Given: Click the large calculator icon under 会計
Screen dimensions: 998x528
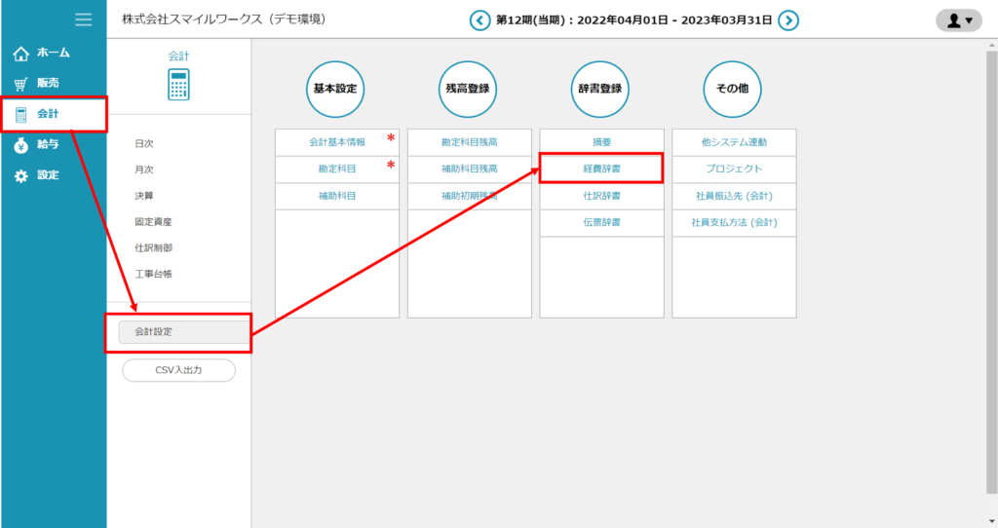Looking at the screenshot, I should (x=179, y=85).
